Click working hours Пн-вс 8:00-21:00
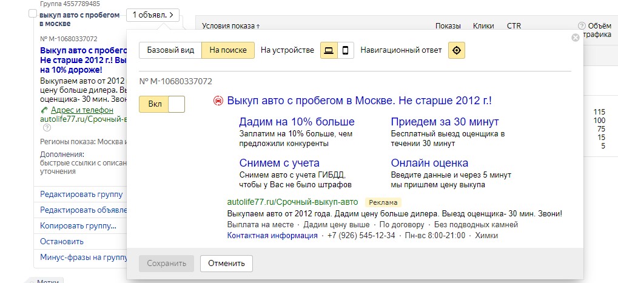 coord(435,235)
